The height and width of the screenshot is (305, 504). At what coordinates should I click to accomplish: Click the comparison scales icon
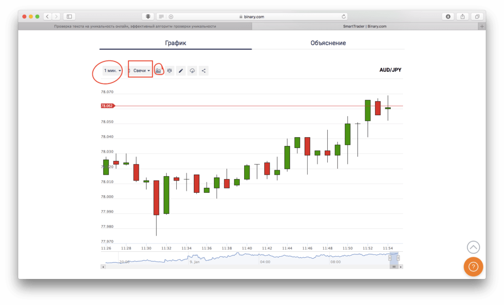point(170,71)
